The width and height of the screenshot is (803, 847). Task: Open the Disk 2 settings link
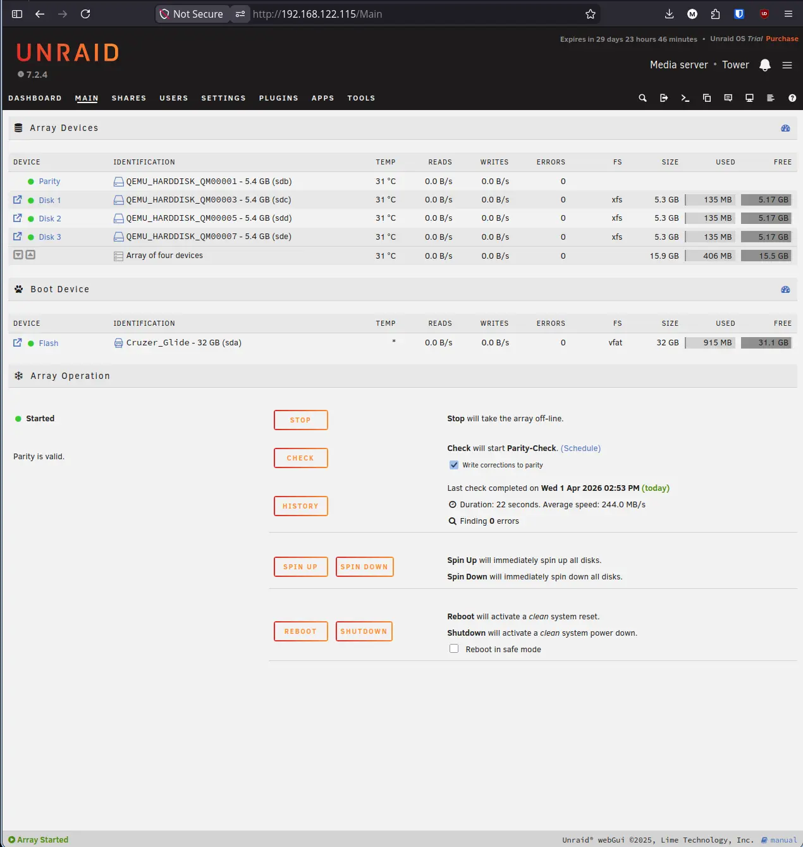tap(50, 218)
